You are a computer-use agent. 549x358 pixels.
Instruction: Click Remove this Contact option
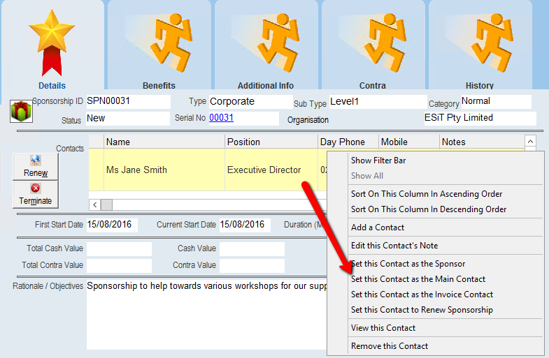click(389, 346)
